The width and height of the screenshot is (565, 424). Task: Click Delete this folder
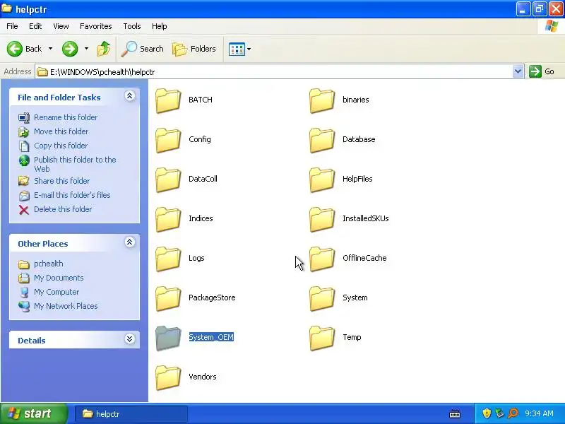point(63,208)
